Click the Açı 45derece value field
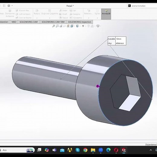This screenshot has width=157, height=157. tap(121, 43)
